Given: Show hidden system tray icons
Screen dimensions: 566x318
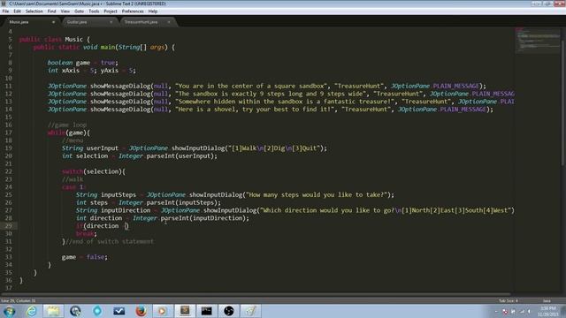Looking at the screenshot, I should [496, 312].
